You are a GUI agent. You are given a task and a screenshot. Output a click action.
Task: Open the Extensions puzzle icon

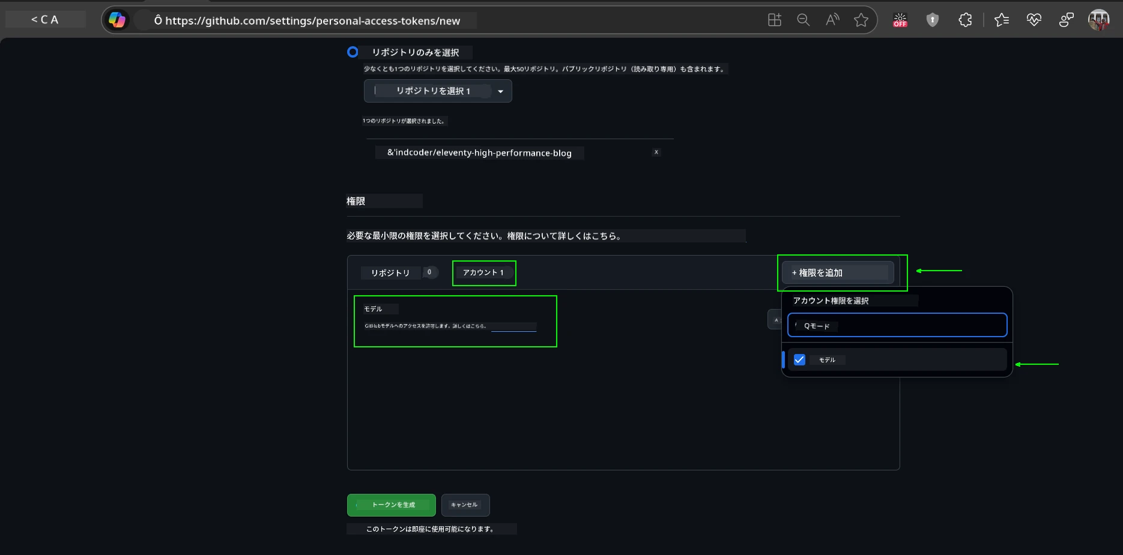point(965,20)
